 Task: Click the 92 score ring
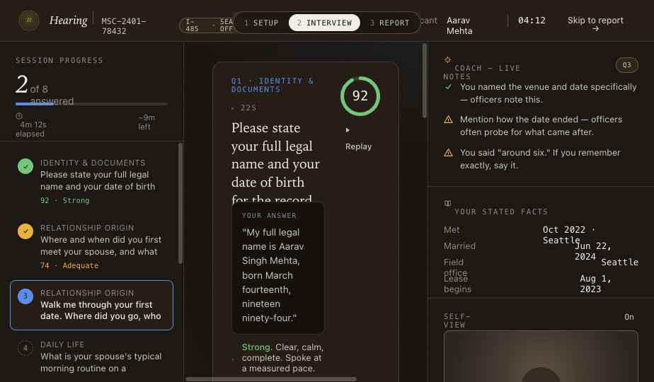coord(360,96)
